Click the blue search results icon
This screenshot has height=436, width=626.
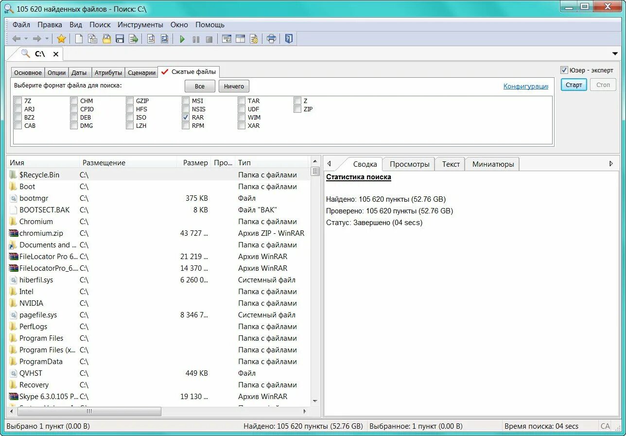point(165,39)
